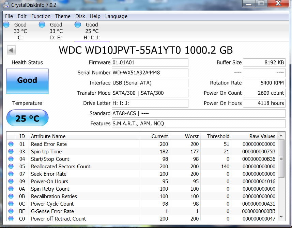
Task: Click the CrystalDiskInfo title bar app icon
Action: (6, 5)
